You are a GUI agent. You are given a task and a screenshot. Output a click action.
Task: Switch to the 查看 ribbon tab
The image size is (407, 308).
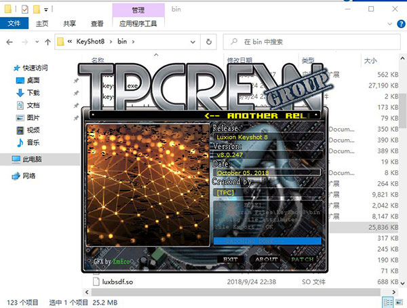point(97,24)
